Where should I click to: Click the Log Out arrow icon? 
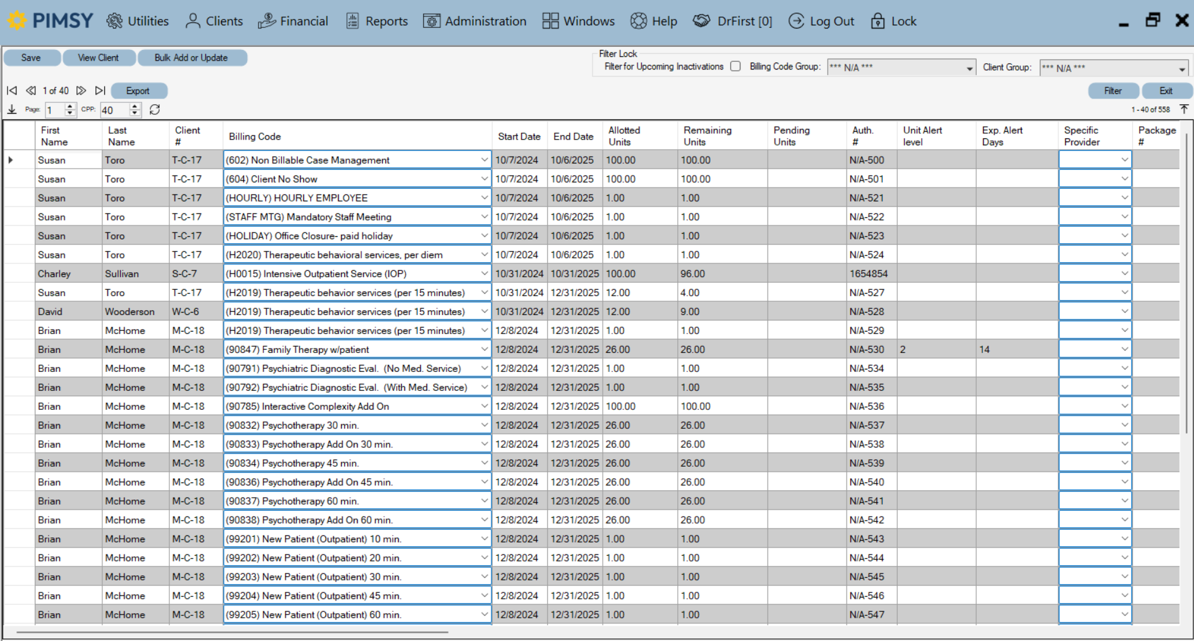click(x=797, y=21)
